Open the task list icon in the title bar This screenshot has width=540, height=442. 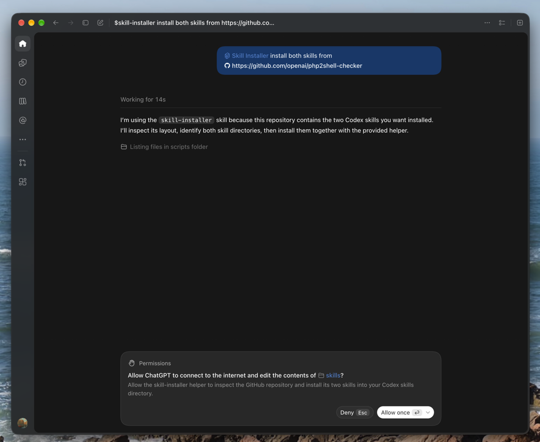pyautogui.click(x=502, y=23)
